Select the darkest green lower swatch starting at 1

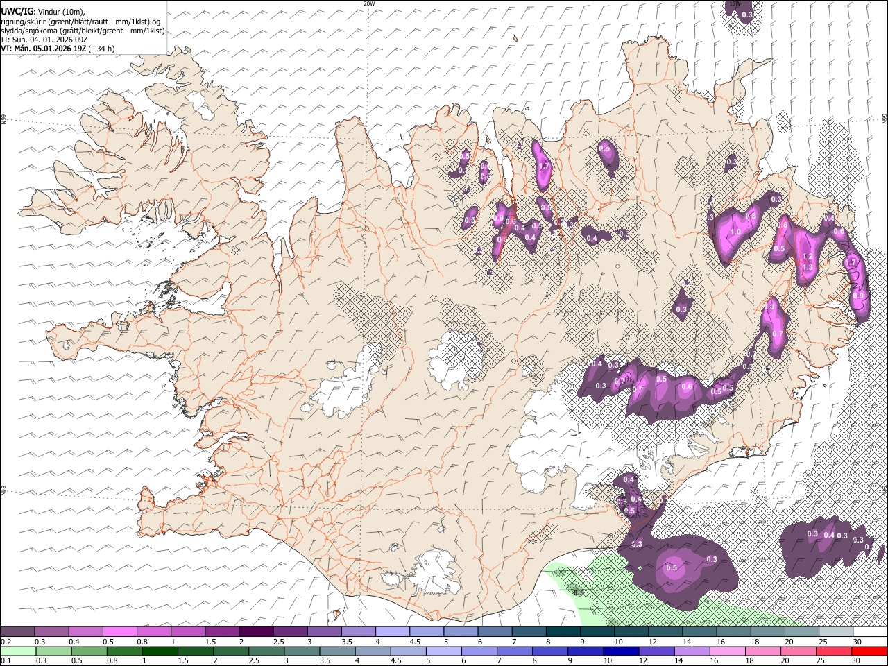160,651
